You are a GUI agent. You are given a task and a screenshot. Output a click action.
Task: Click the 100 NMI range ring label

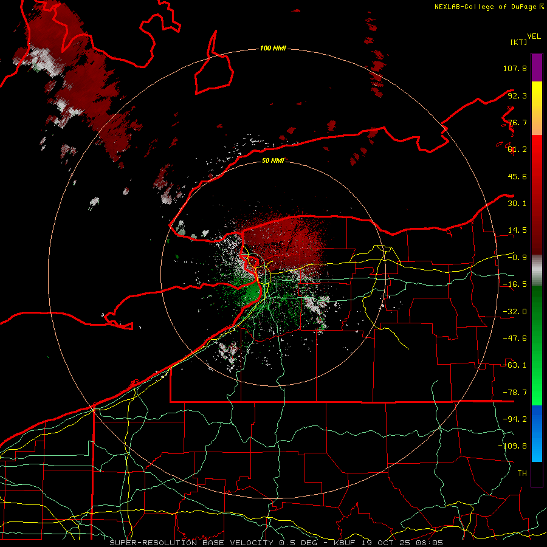[x=273, y=48]
